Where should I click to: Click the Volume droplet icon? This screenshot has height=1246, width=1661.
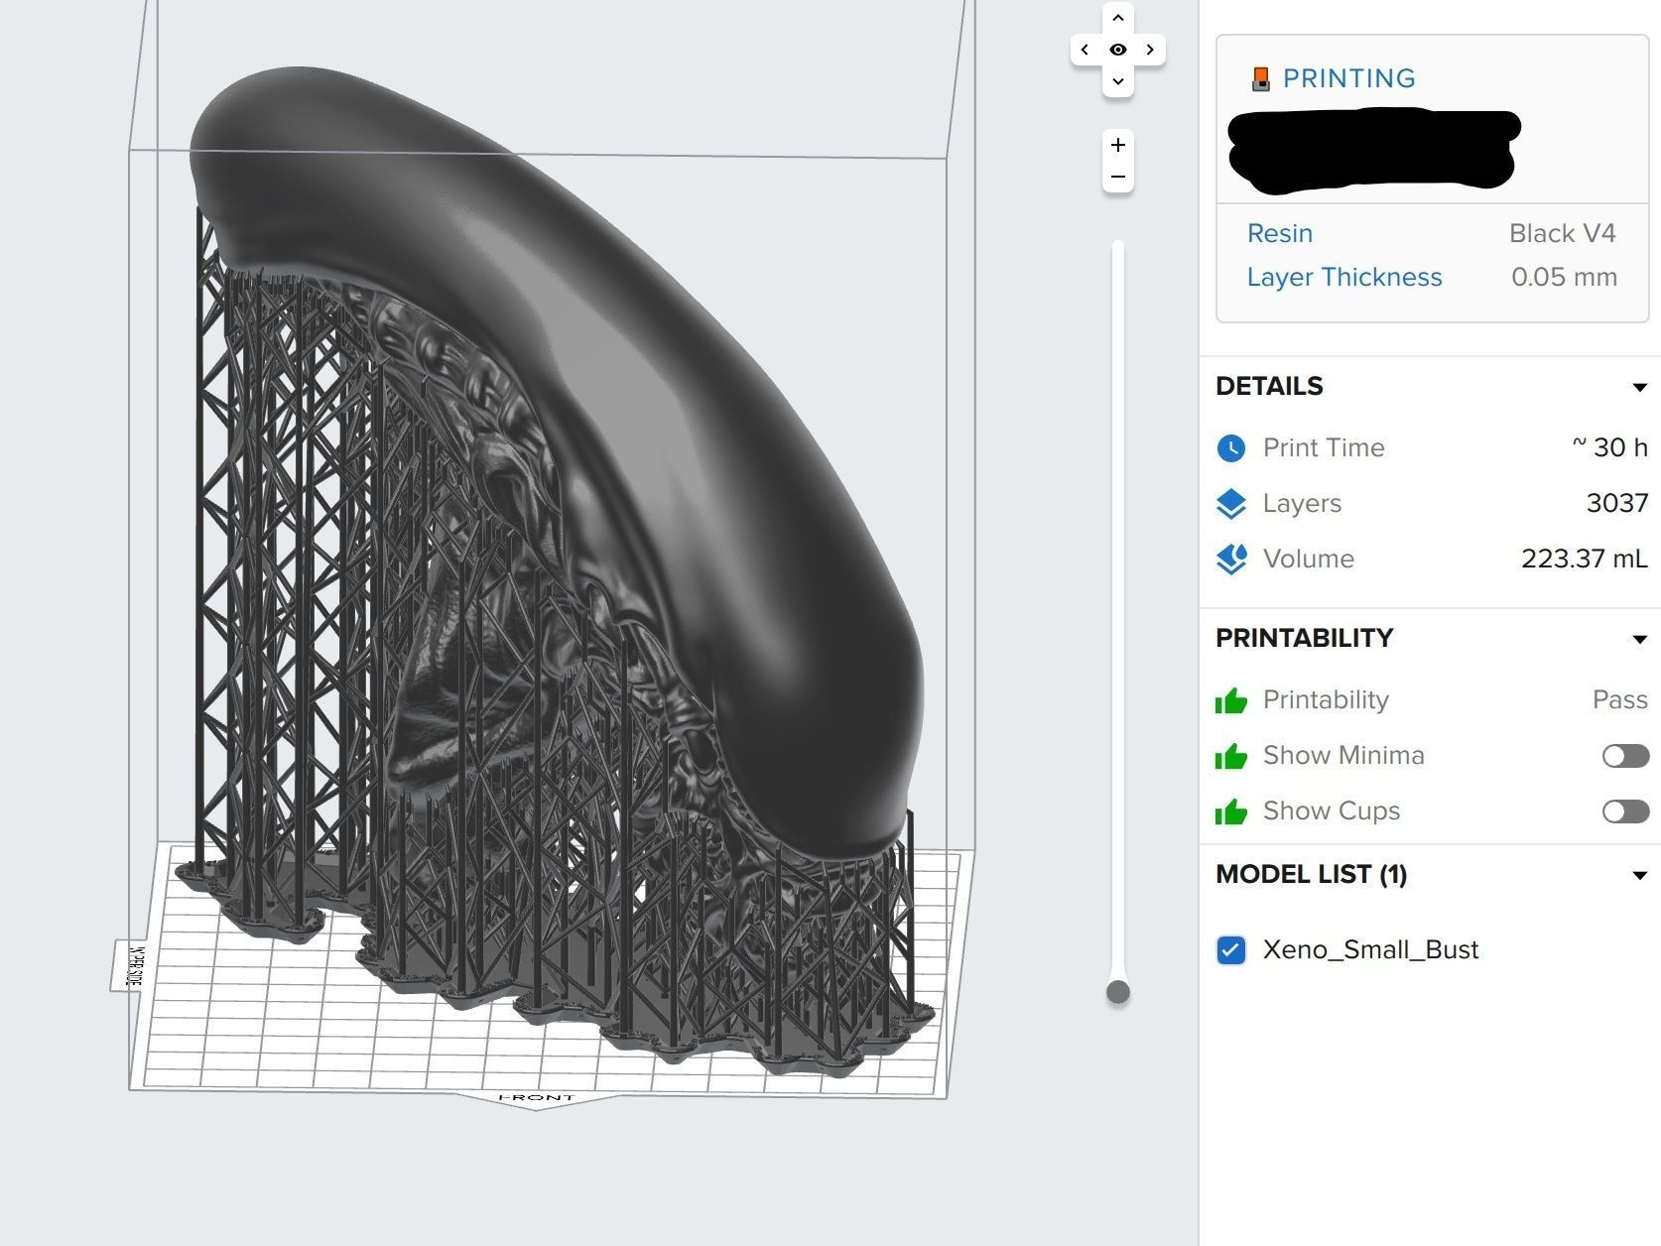[1231, 560]
